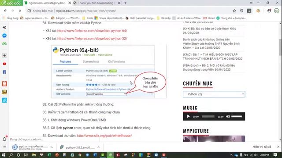The width and height of the screenshot is (282, 158).
Task: Close the downloads bar
Action: (x=278, y=147)
